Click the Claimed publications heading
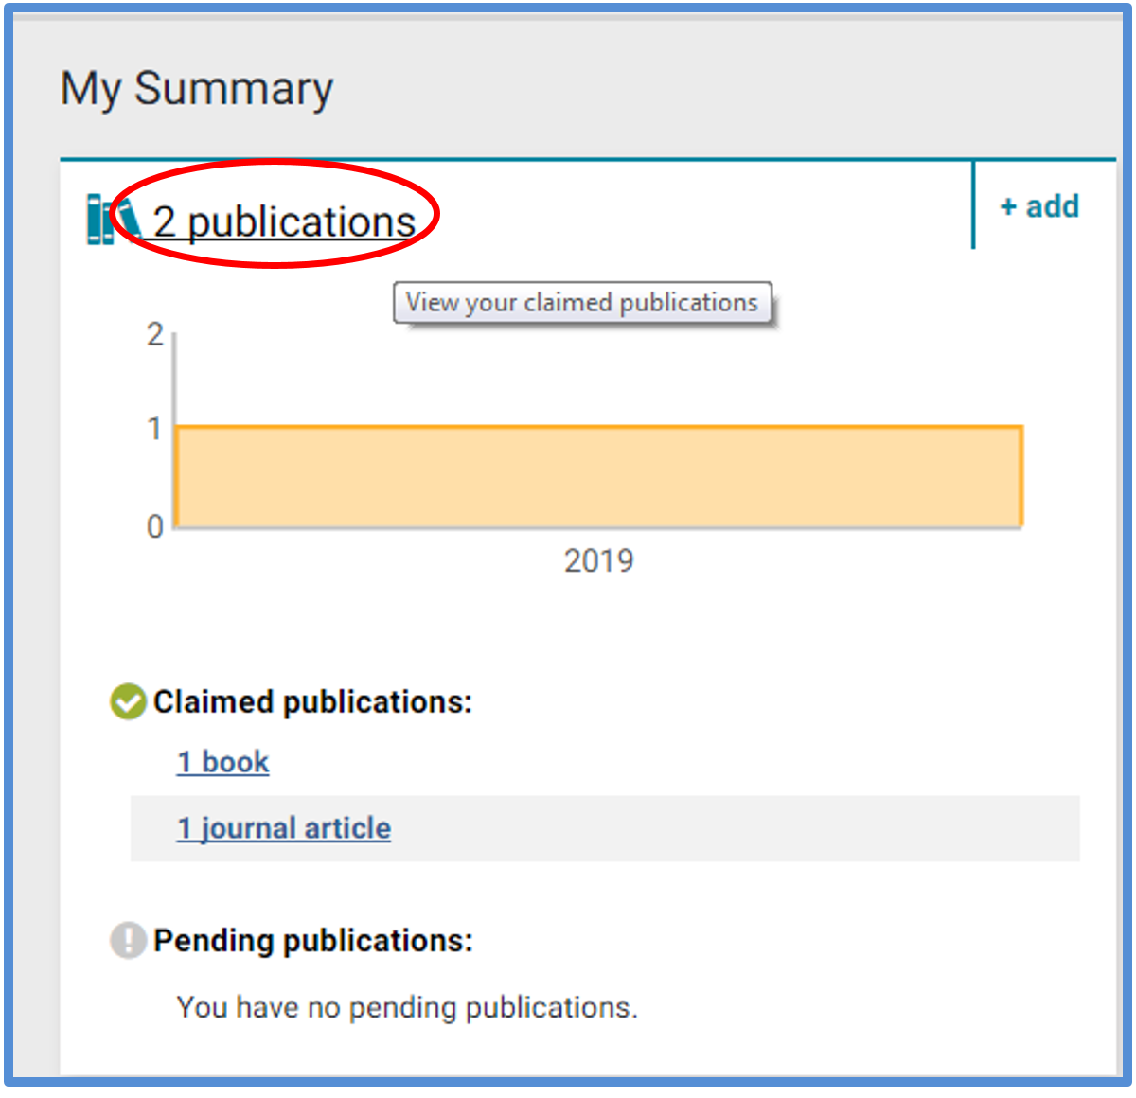The height and width of the screenshot is (1098, 1136). pos(312,702)
